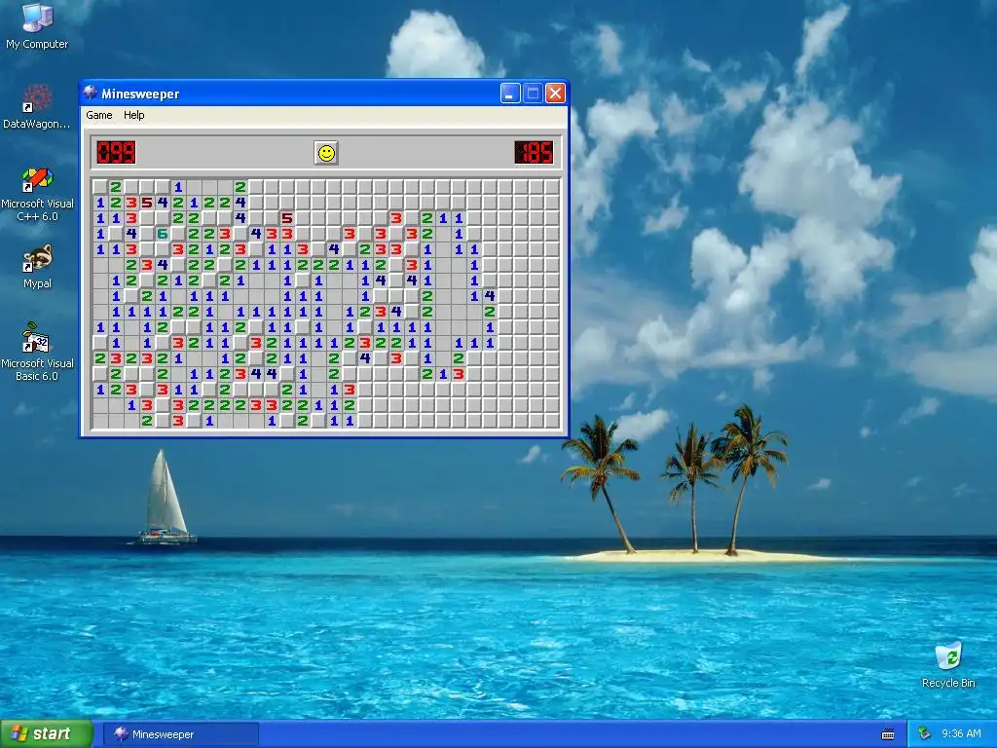Select the Recycle Bin desktop icon
This screenshot has width=997, height=748.
pyautogui.click(x=948, y=664)
